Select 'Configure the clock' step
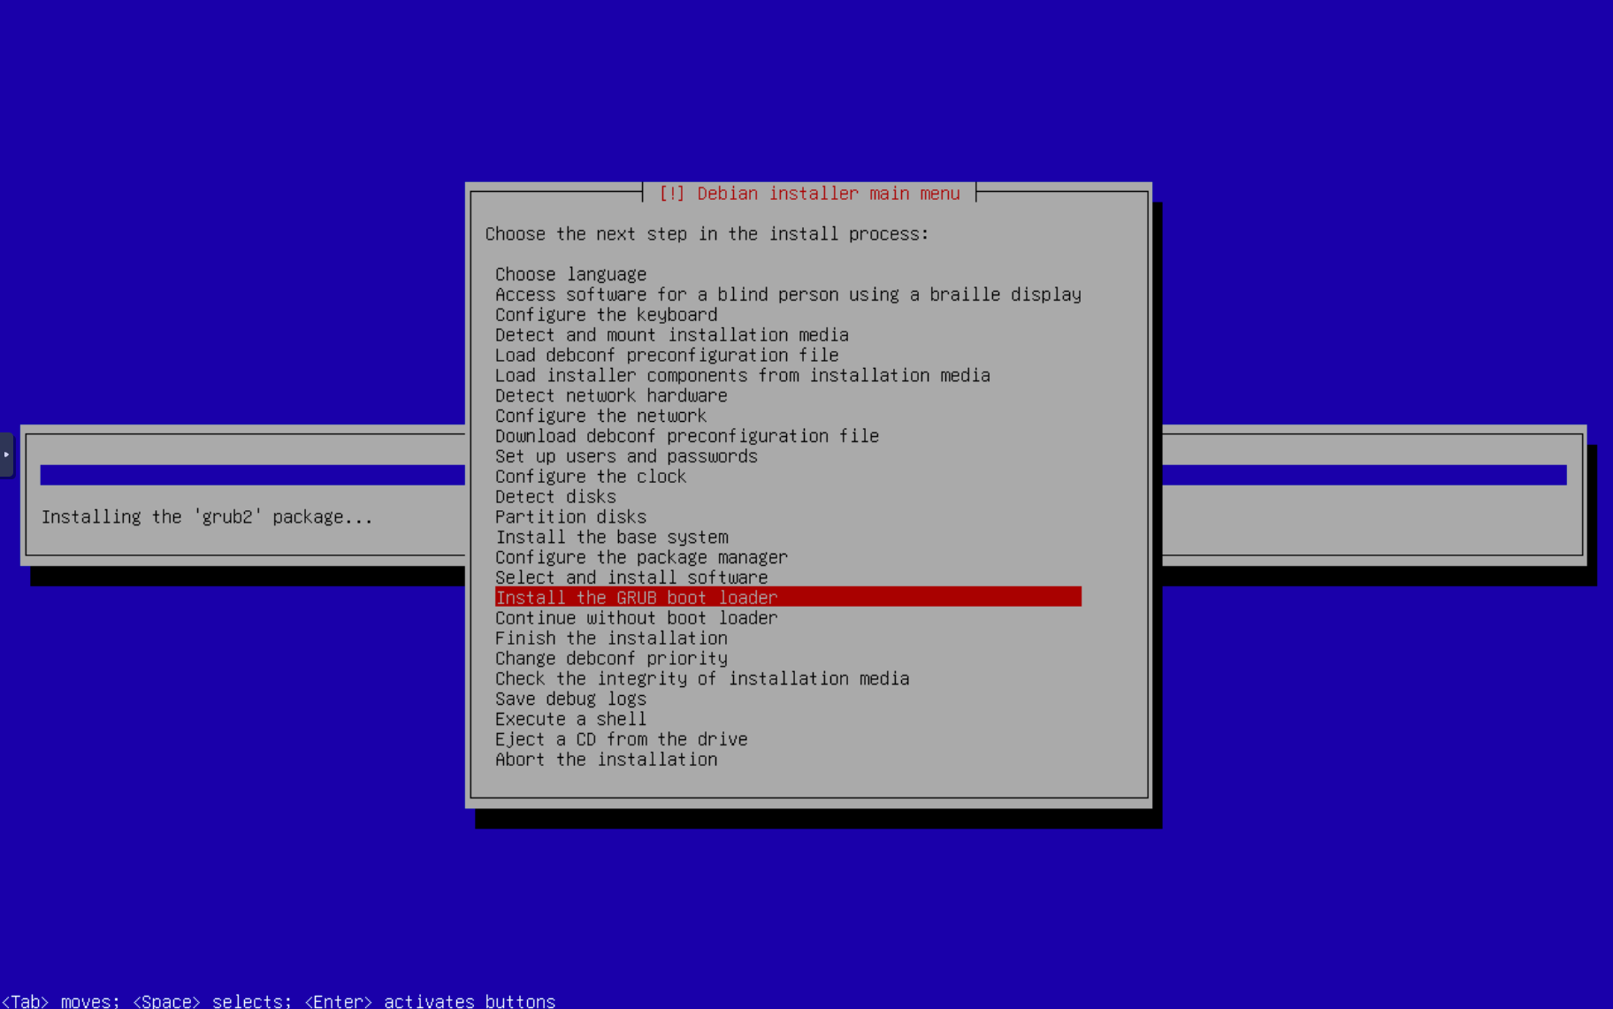 click(x=590, y=477)
